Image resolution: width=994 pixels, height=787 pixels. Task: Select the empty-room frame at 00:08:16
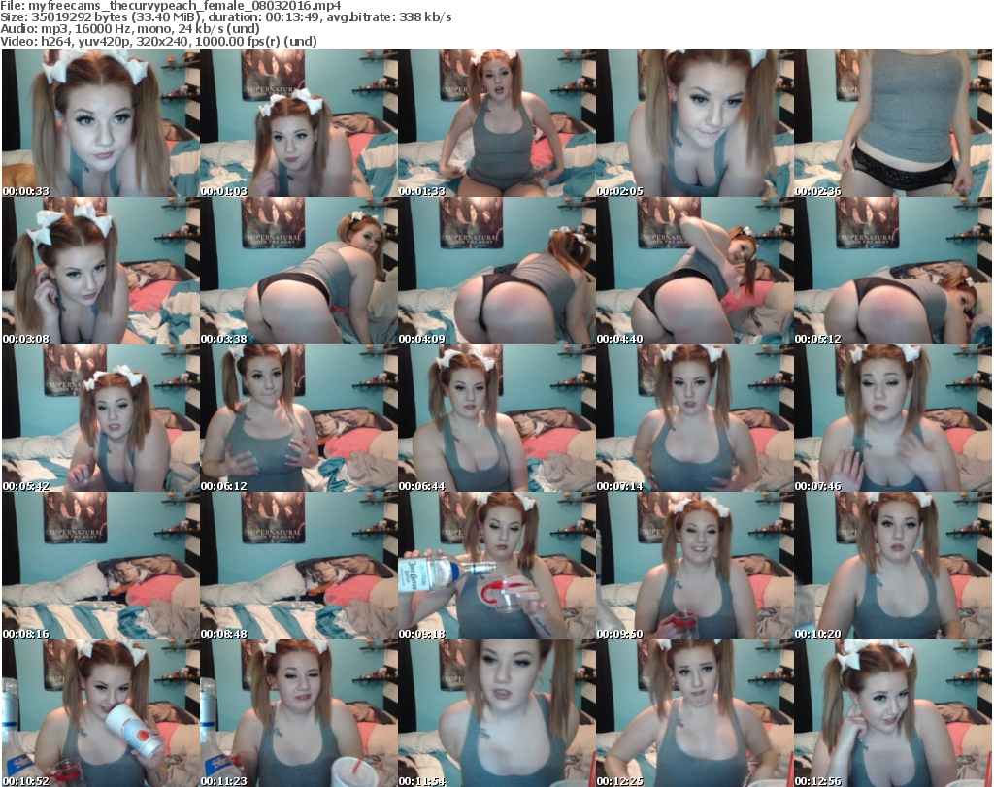coord(100,566)
